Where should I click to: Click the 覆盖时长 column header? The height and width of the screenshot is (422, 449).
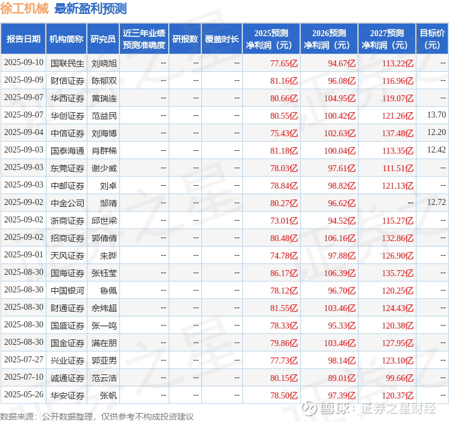point(222,39)
